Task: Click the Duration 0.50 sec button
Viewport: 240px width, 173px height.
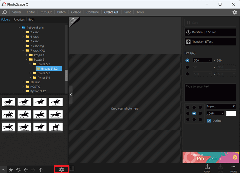Action: click(210, 32)
